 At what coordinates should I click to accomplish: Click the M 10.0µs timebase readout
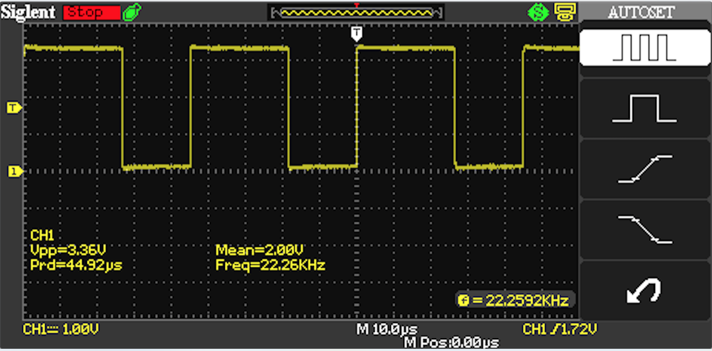pyautogui.click(x=387, y=329)
